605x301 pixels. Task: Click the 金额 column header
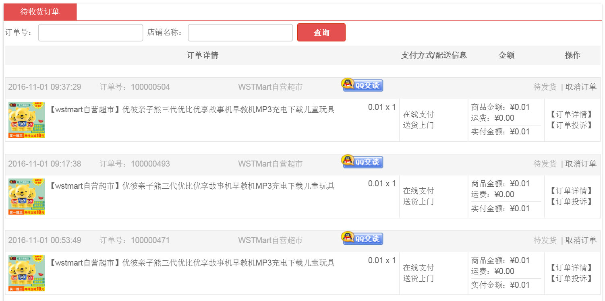pyautogui.click(x=506, y=55)
